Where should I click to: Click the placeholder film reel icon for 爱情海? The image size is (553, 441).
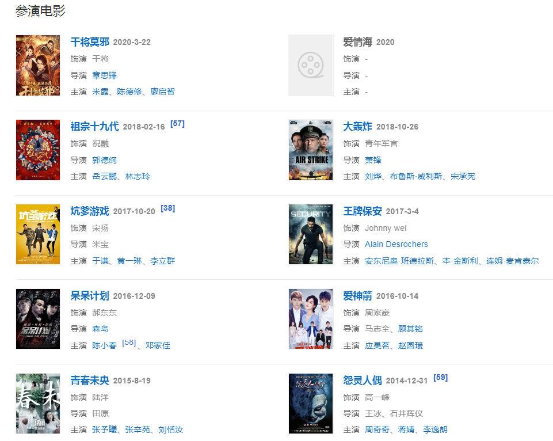coord(311,65)
